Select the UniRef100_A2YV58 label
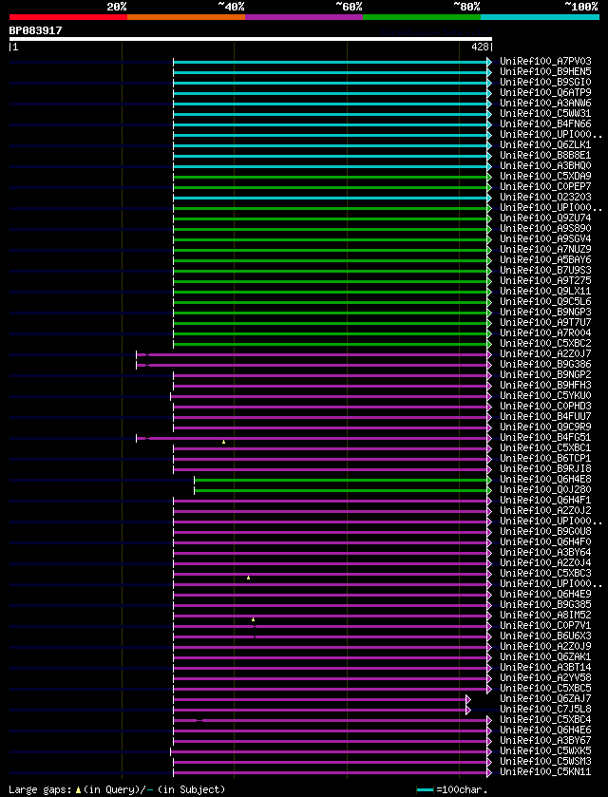608x797 pixels. click(545, 678)
